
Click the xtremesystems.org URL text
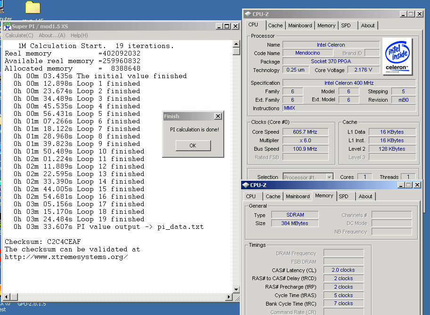[66, 257]
